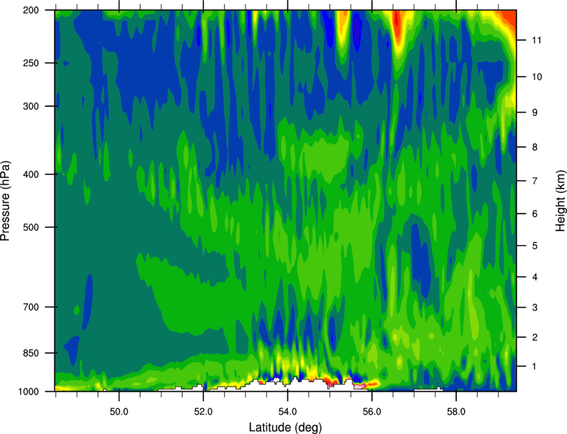Click the 1000 pressure tick label
This screenshot has height=434, width=567.
click(x=29, y=391)
